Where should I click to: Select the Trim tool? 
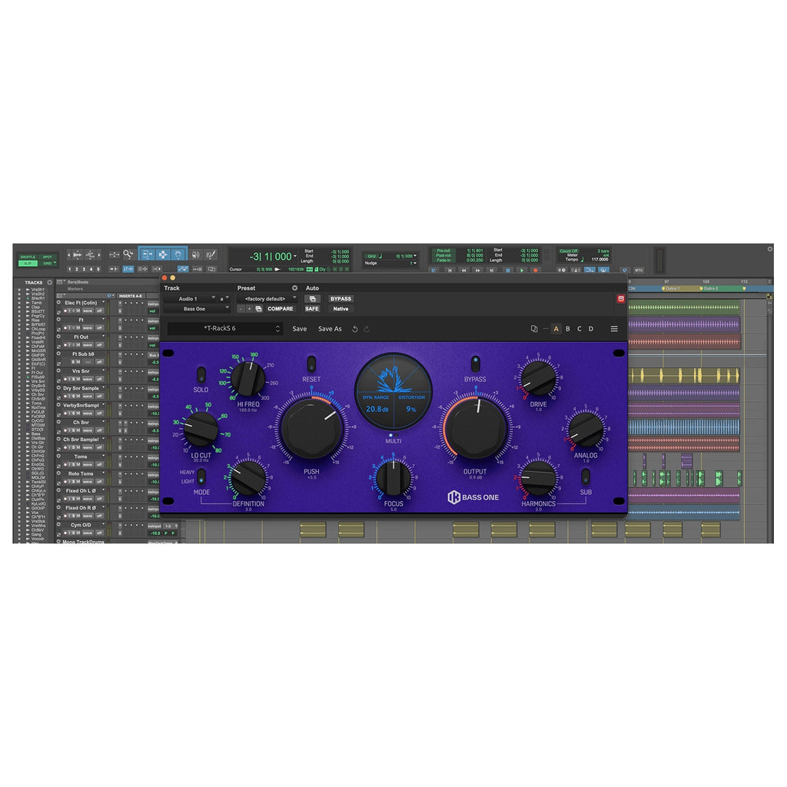147,254
